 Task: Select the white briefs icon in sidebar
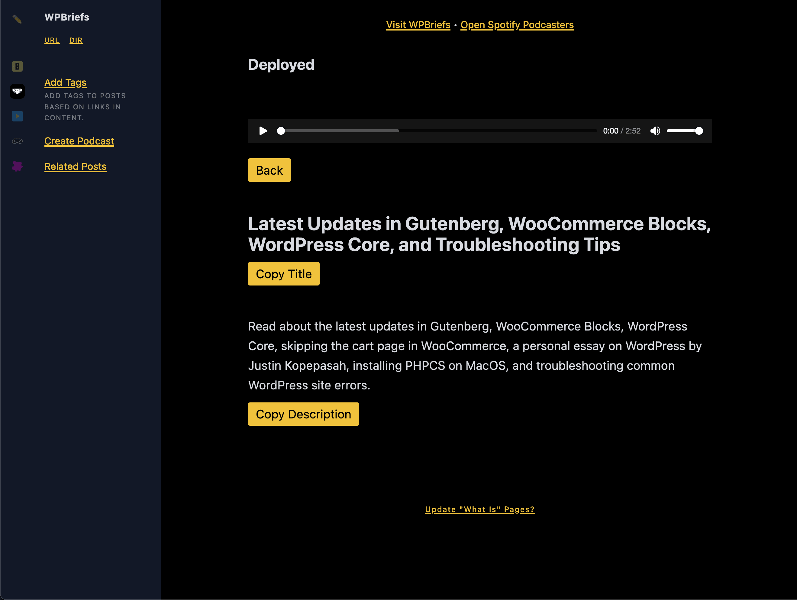[17, 91]
